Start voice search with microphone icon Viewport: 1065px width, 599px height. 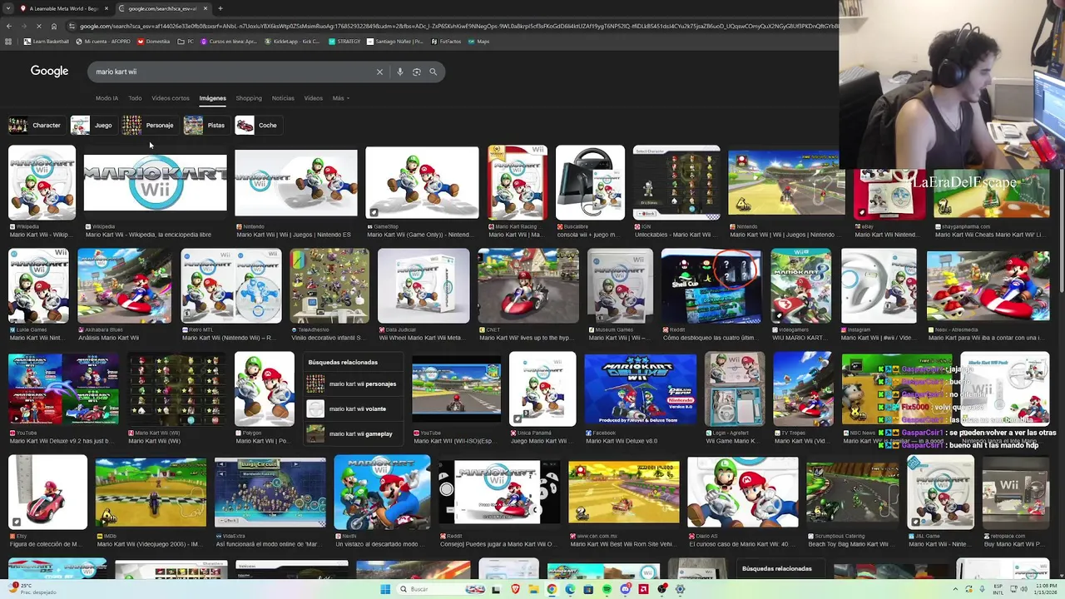[400, 72]
